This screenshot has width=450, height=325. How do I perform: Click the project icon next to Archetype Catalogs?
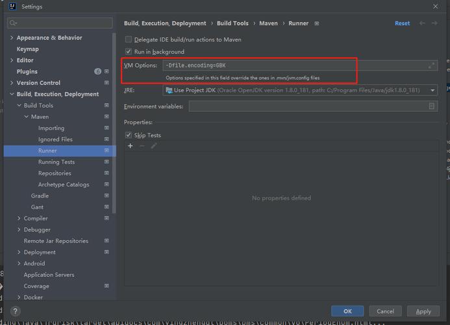(x=106, y=184)
